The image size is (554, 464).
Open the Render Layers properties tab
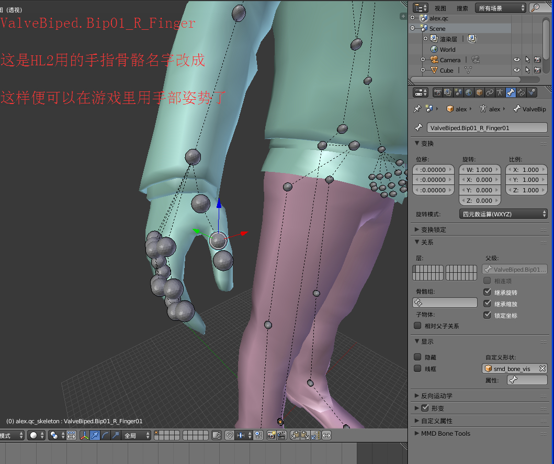[x=448, y=92]
